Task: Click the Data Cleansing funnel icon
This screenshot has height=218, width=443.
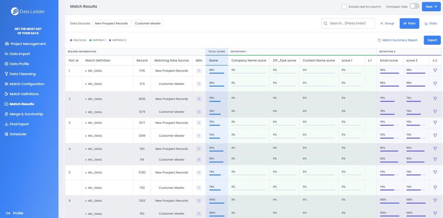Action: [x=7, y=74]
